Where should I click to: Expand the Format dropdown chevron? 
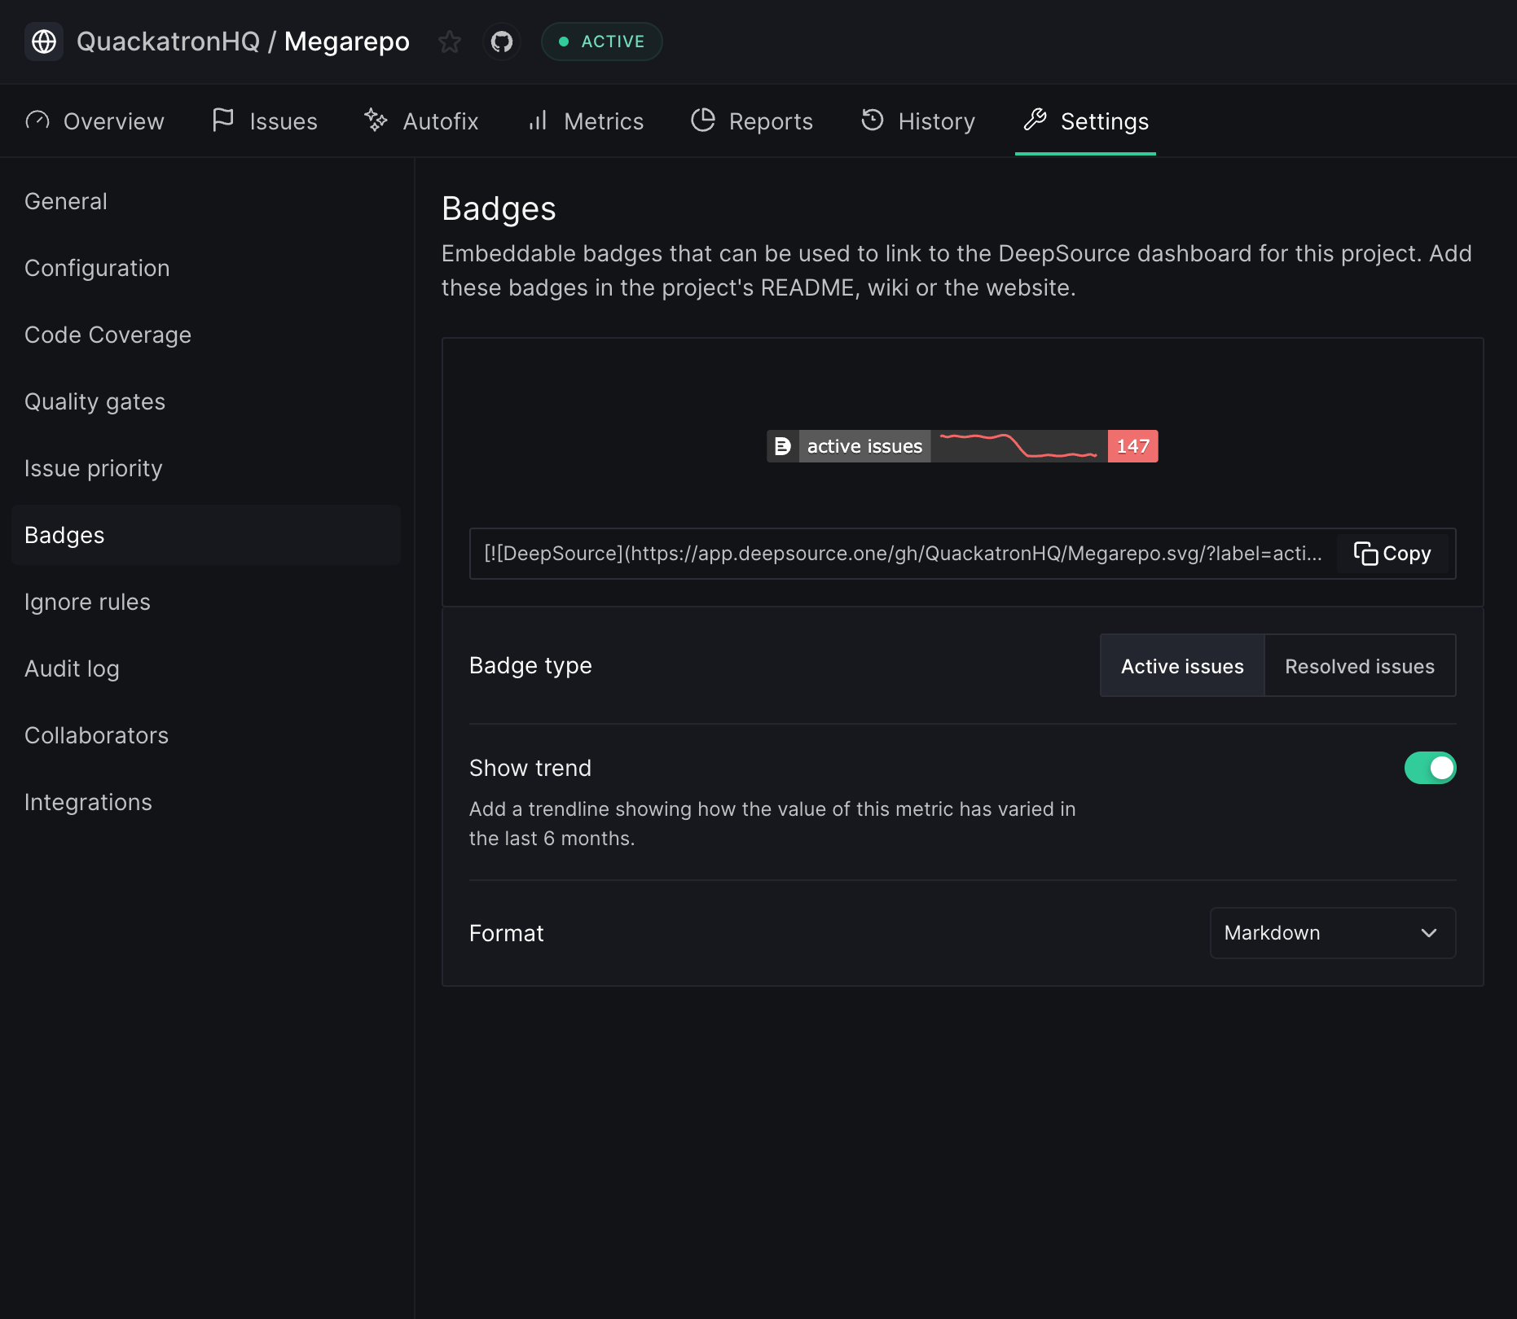(x=1429, y=933)
